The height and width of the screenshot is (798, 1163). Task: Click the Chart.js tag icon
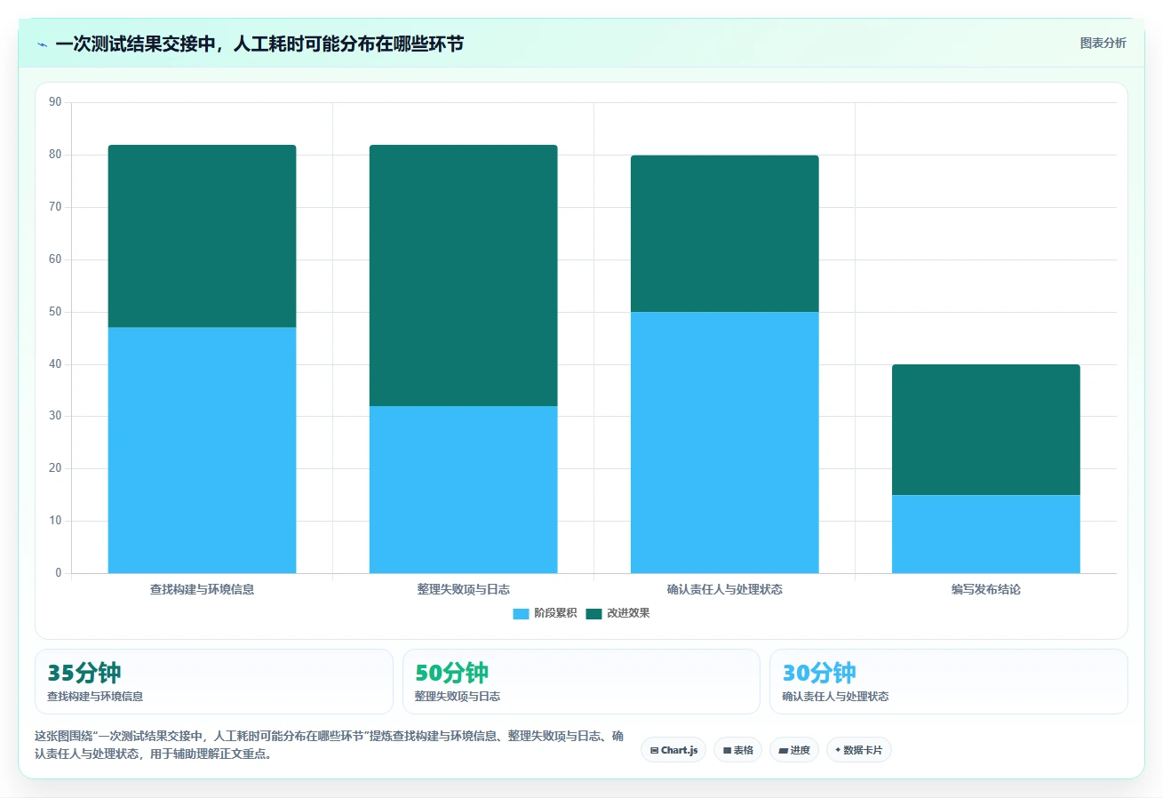(x=654, y=750)
